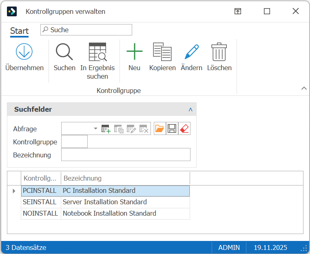Select Server Installation Standard cell
This screenshot has width=310, height=254.
125,202
